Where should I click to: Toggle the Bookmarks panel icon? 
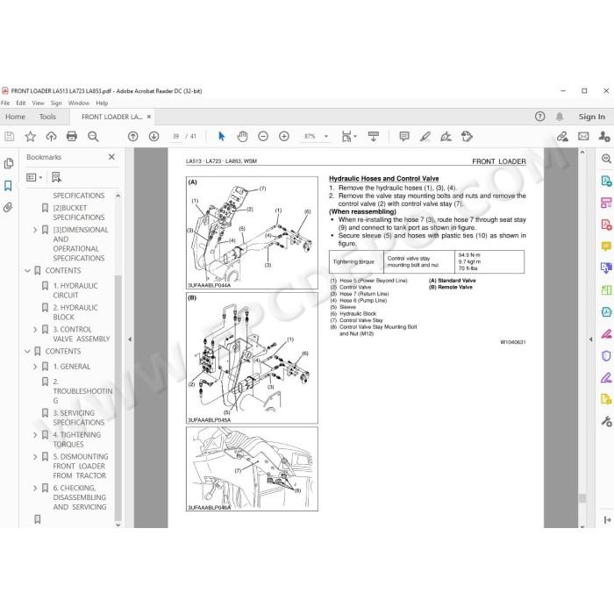click(x=8, y=185)
